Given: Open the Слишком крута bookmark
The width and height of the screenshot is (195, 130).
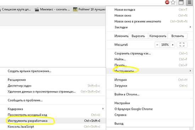Looking at the screenshot, I should (16, 10).
